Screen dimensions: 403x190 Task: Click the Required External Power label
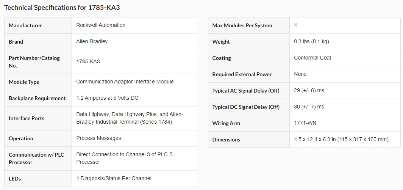pos(242,74)
